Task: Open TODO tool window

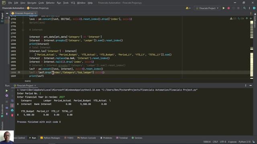Action: point(69,138)
